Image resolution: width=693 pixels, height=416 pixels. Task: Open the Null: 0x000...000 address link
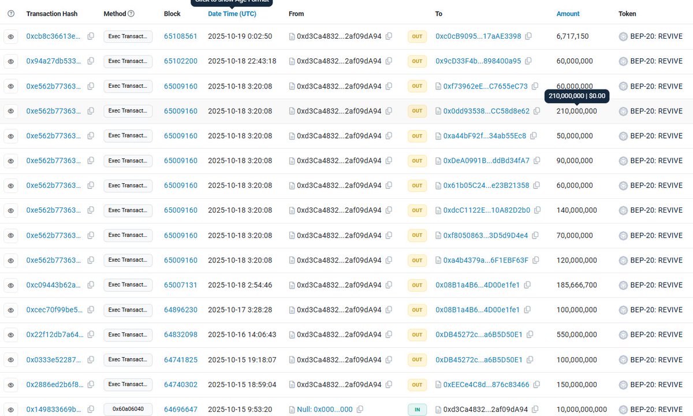click(325, 410)
